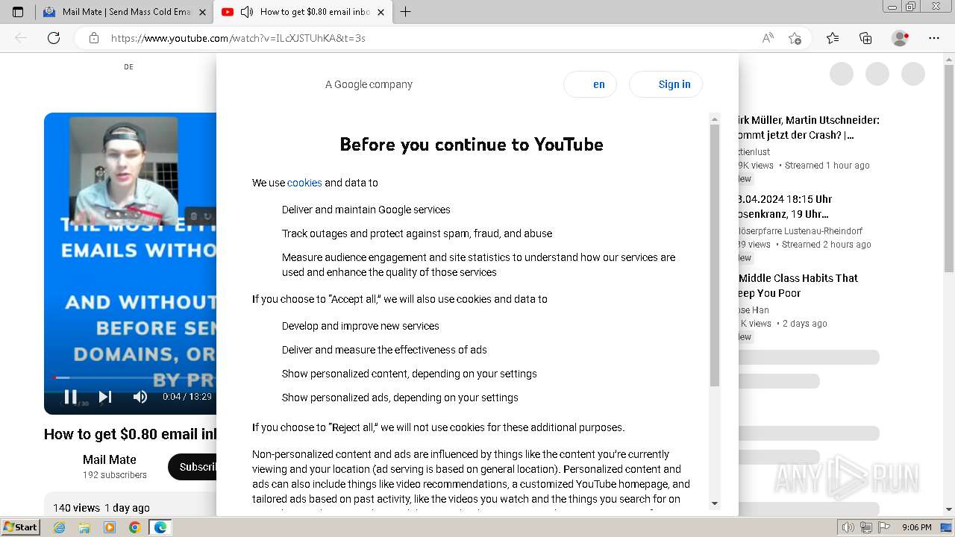Go back in the browser

tap(21, 38)
